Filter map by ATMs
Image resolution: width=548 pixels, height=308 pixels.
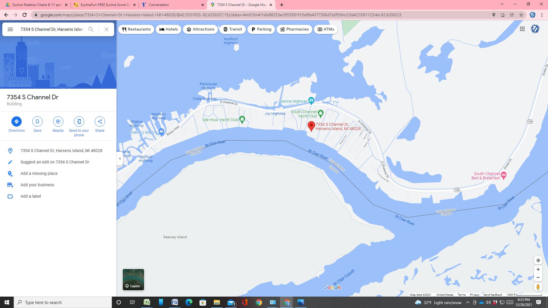click(x=326, y=29)
